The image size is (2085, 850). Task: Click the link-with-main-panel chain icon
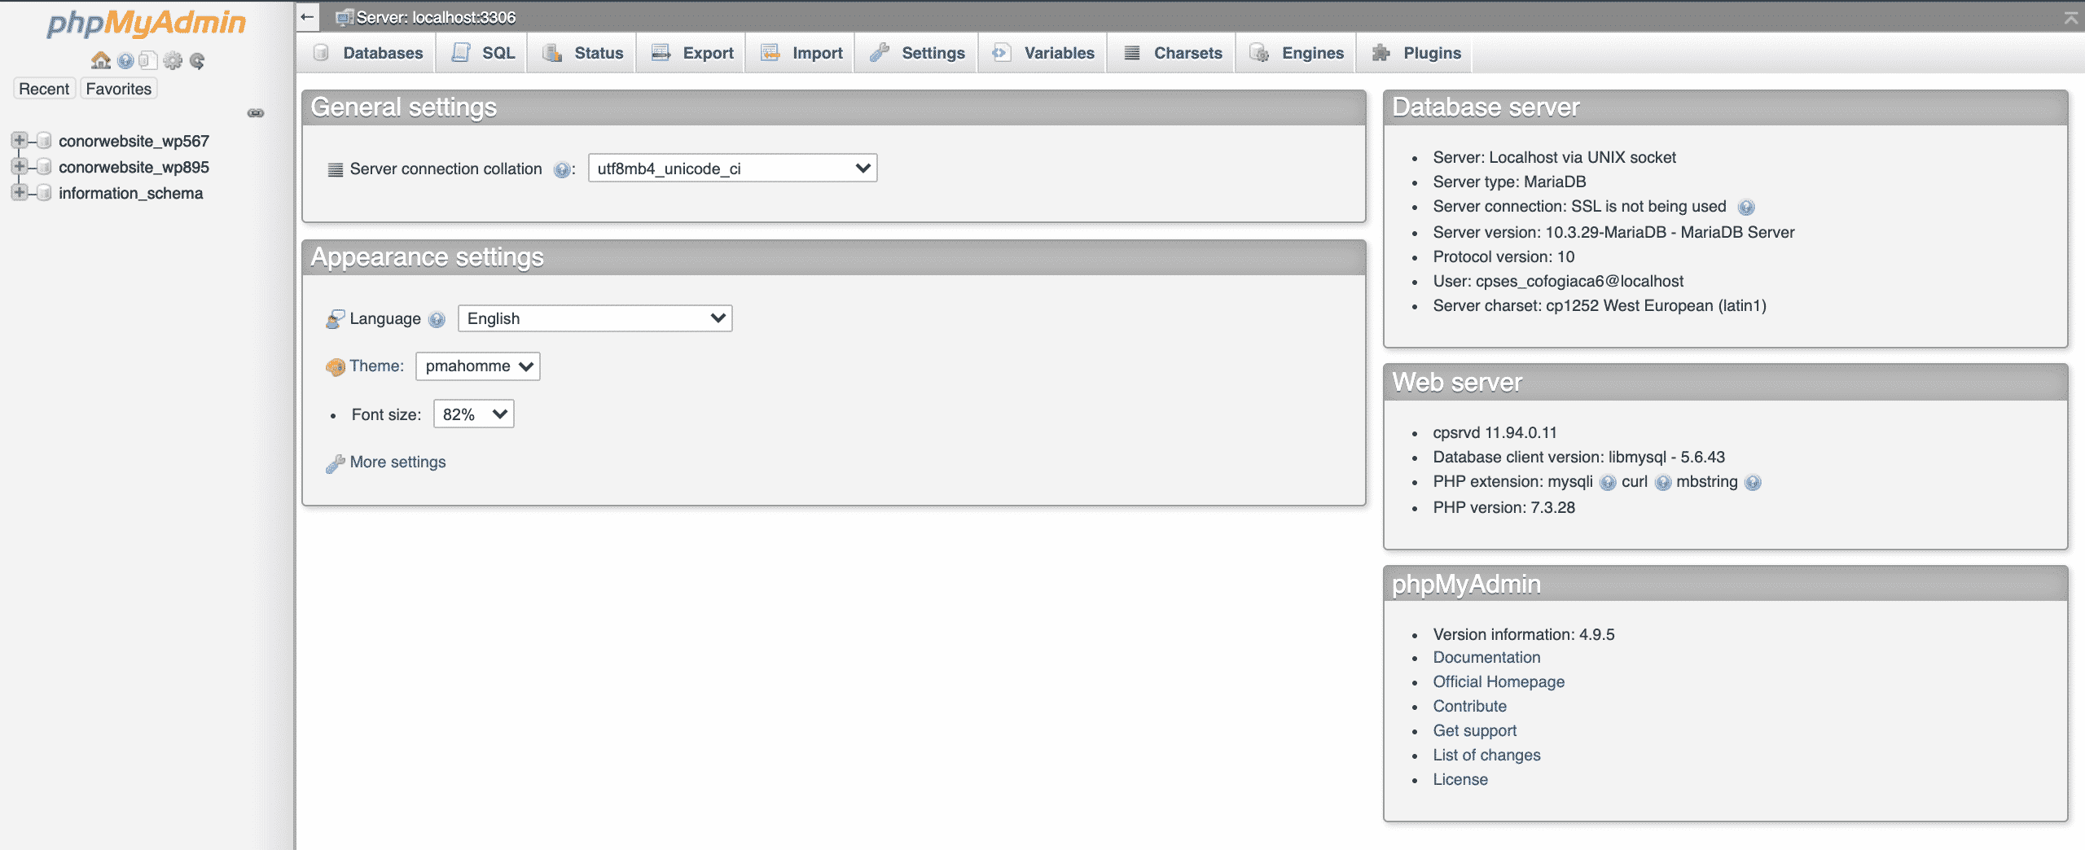click(256, 113)
